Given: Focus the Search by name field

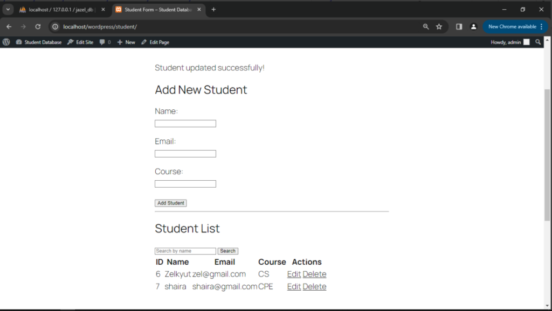Looking at the screenshot, I should coord(185,251).
